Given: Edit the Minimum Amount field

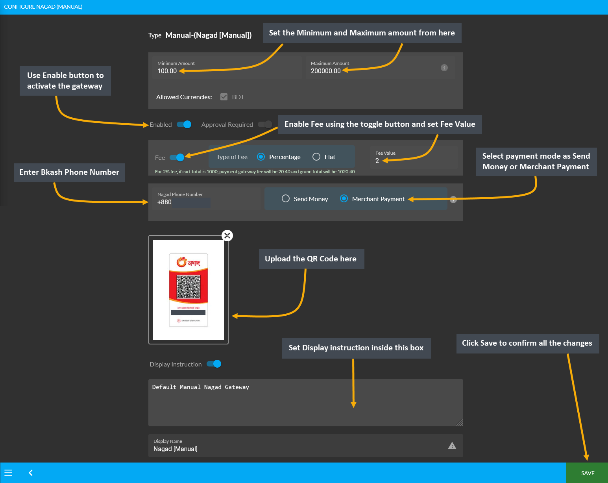Looking at the screenshot, I should [x=227, y=68].
